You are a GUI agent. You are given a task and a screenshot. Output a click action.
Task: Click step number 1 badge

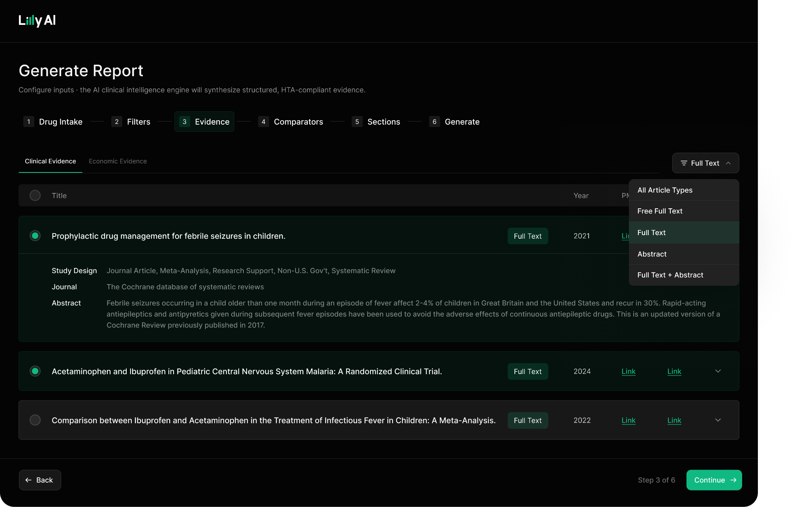(29, 122)
